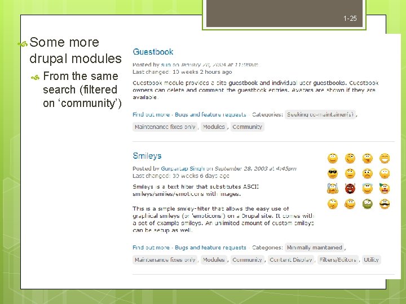The width and height of the screenshot is (406, 304).
Task: Click the Guestbook module description paragraph
Action: (x=255, y=90)
